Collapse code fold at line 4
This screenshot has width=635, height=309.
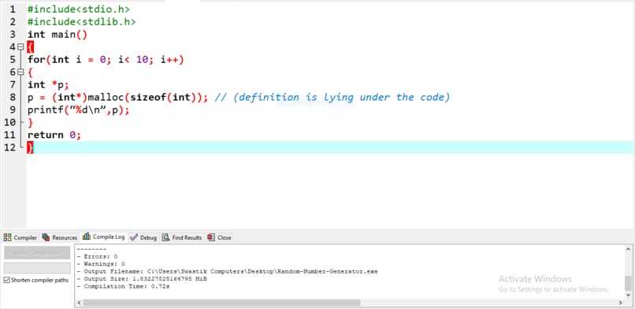tap(21, 47)
